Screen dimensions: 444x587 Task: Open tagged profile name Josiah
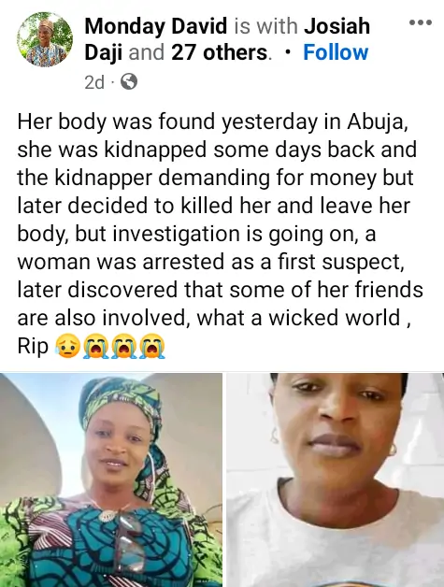point(337,26)
